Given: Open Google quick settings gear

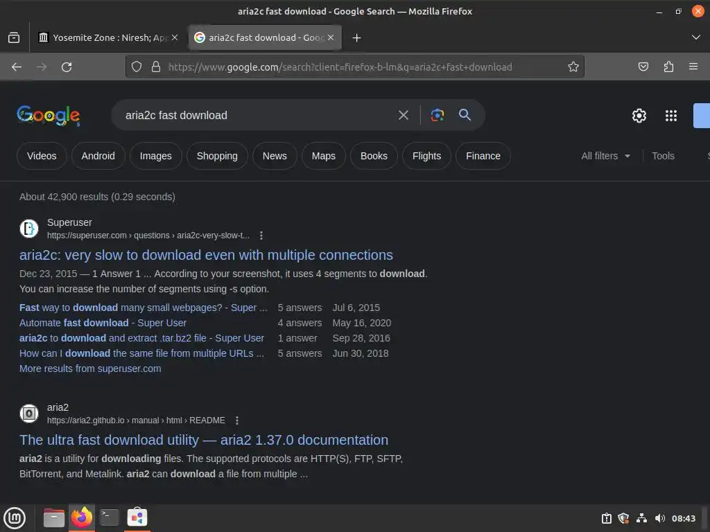Looking at the screenshot, I should tap(639, 116).
